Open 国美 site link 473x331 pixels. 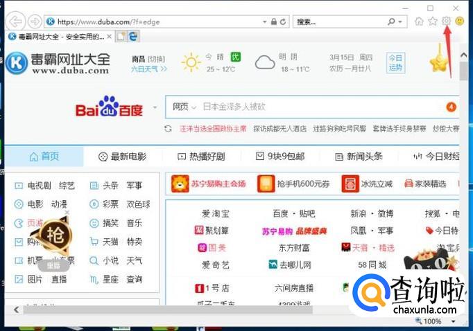(212, 248)
